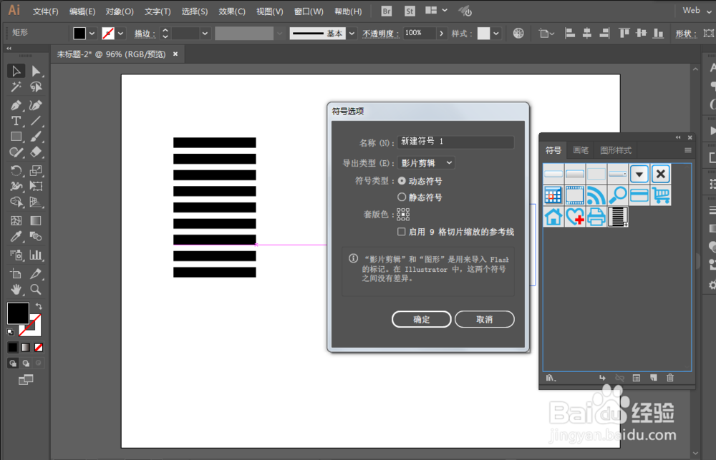The height and width of the screenshot is (460, 716).
Task: Select the home symbol thumbnail
Action: click(553, 216)
